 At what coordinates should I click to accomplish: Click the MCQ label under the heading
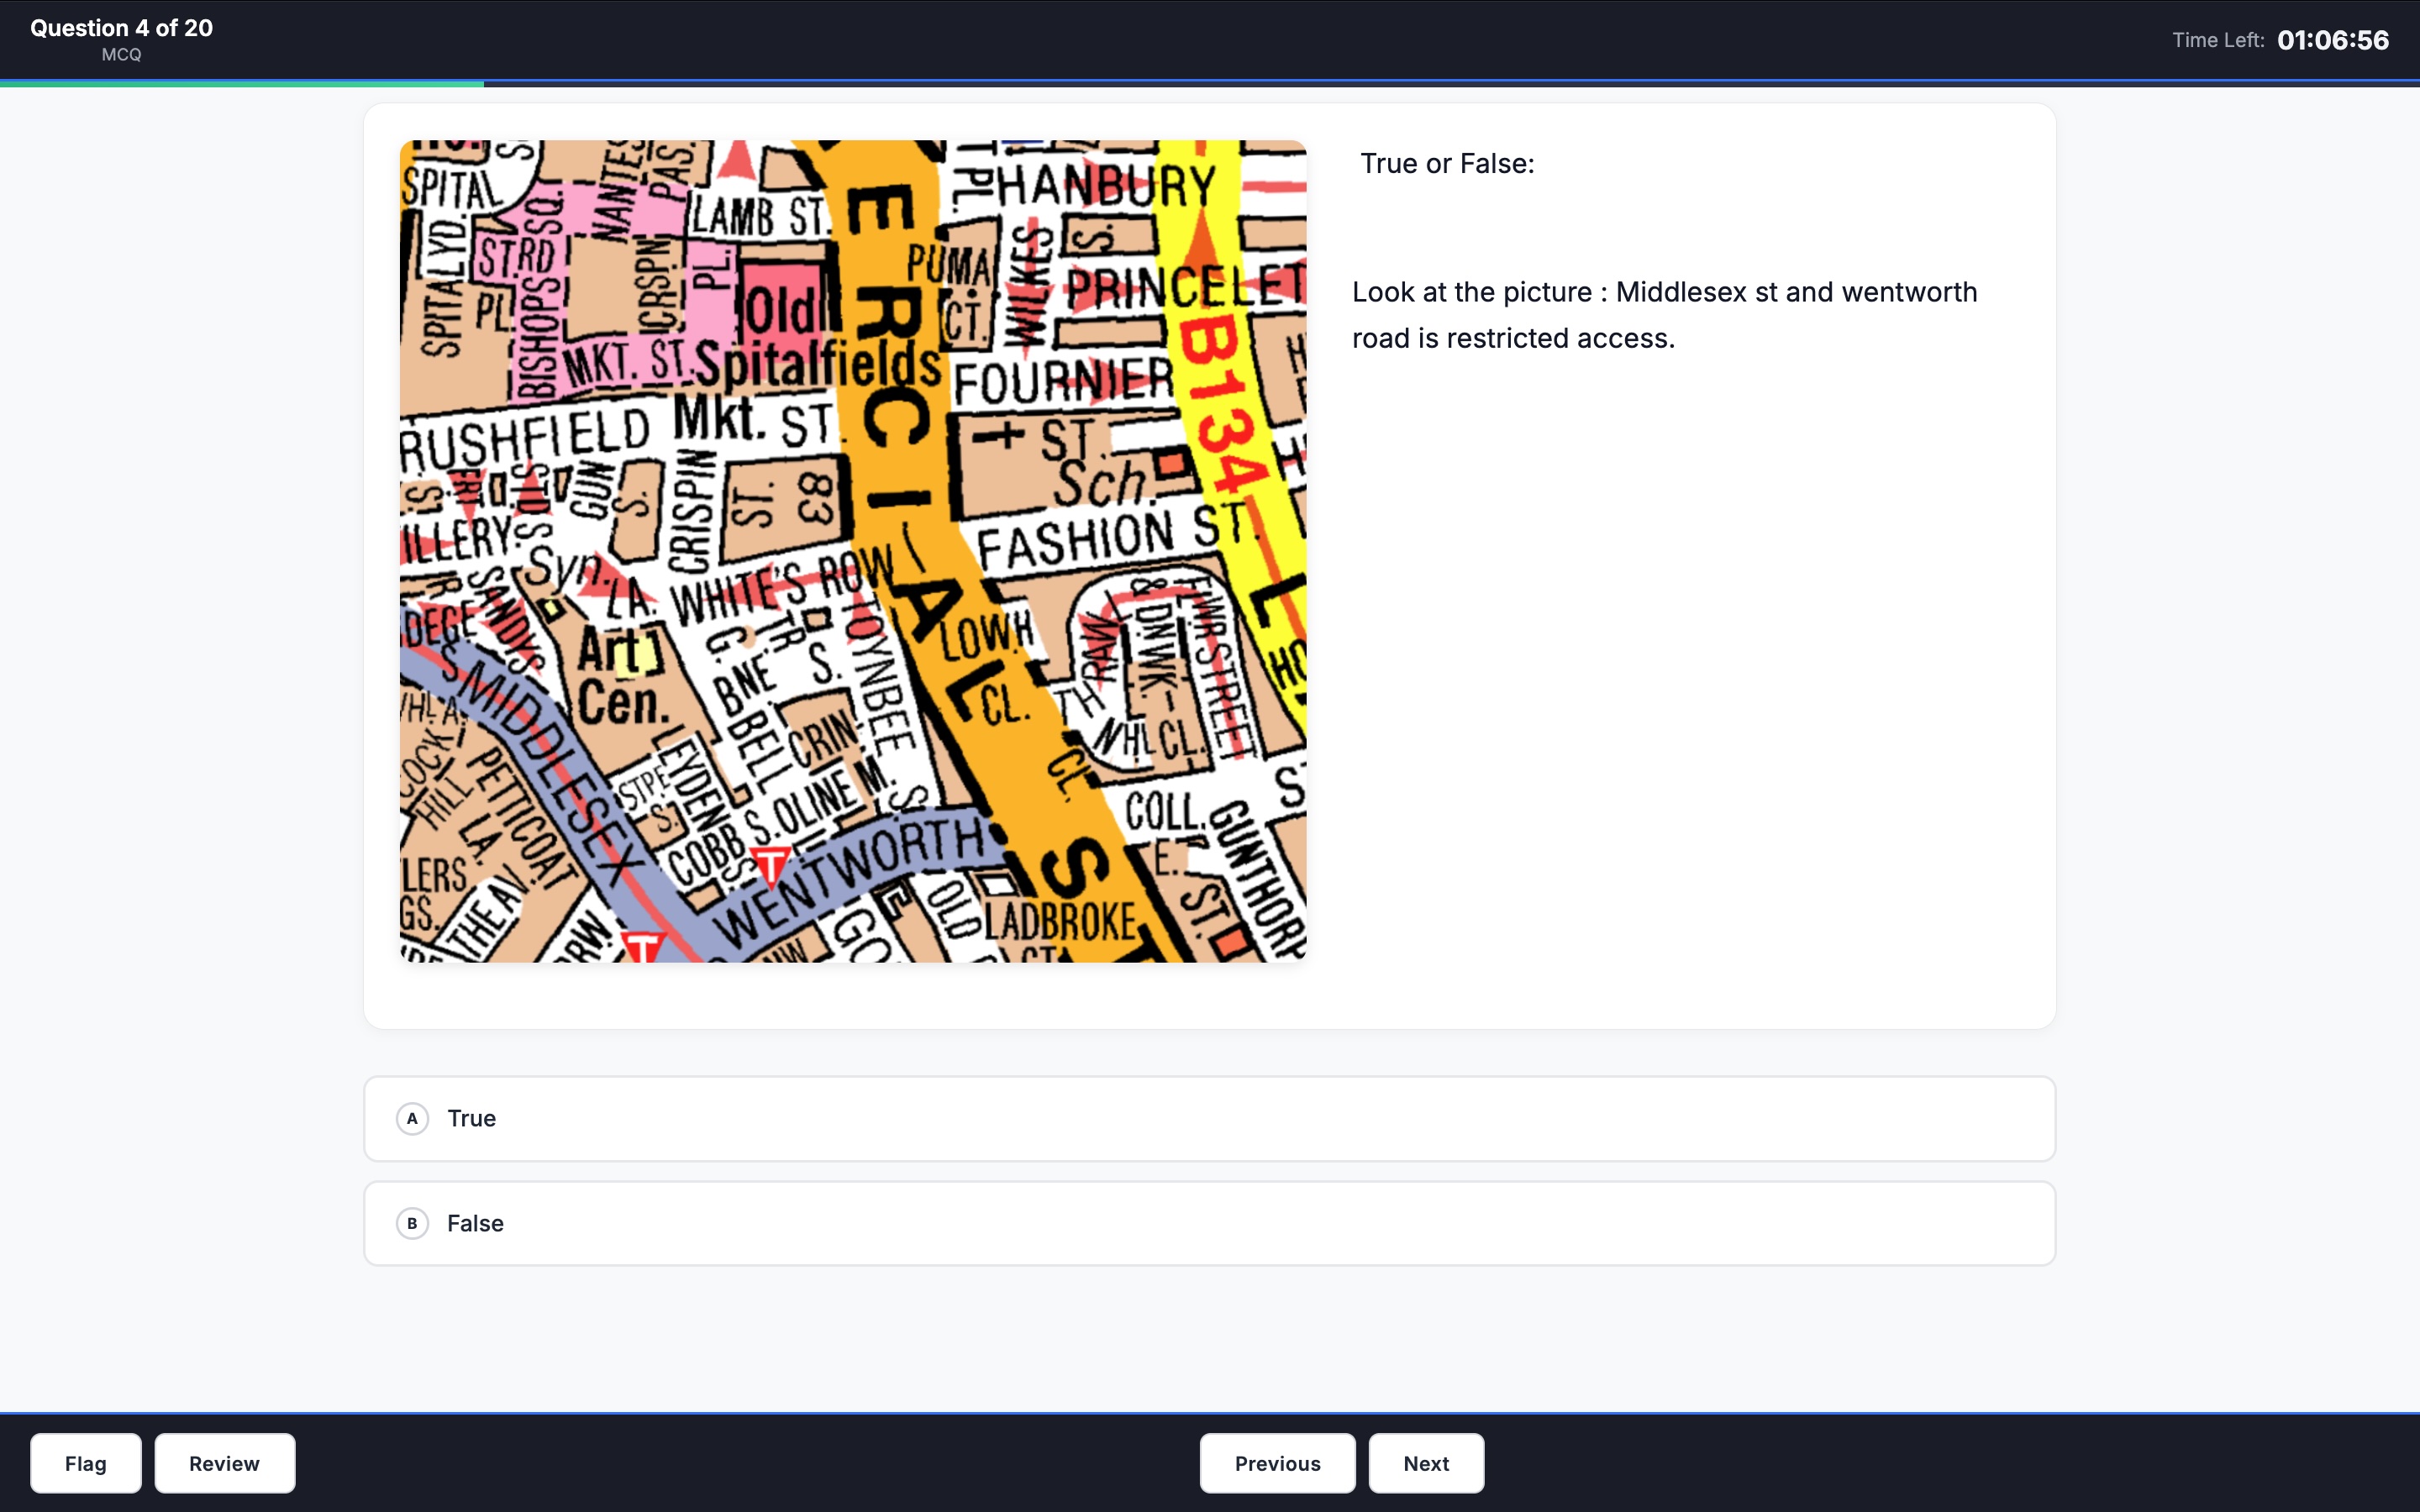tap(121, 55)
